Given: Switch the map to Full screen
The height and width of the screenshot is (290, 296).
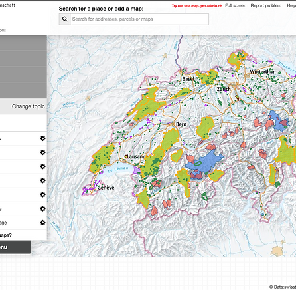Looking at the screenshot, I should tap(236, 5).
